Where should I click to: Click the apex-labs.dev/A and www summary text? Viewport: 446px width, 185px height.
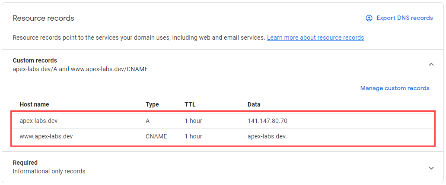coord(80,69)
